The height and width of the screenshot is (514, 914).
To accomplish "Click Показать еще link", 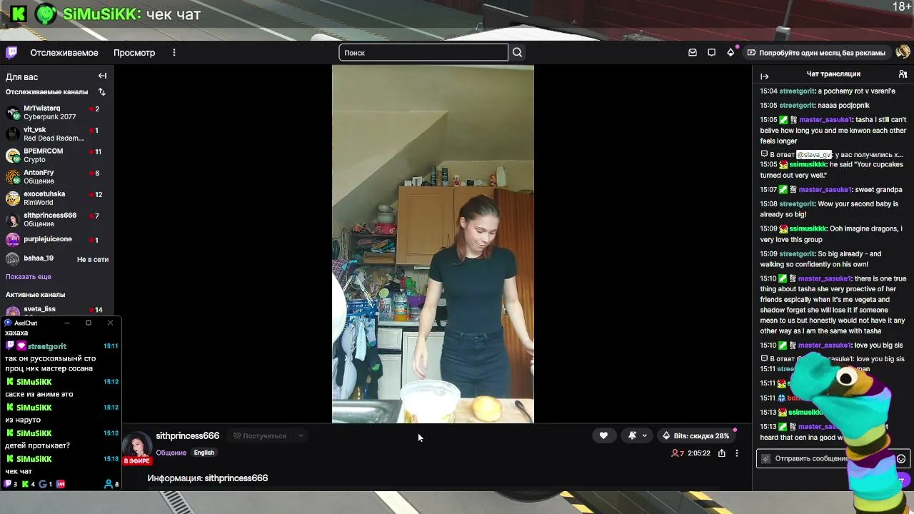I will [x=29, y=277].
